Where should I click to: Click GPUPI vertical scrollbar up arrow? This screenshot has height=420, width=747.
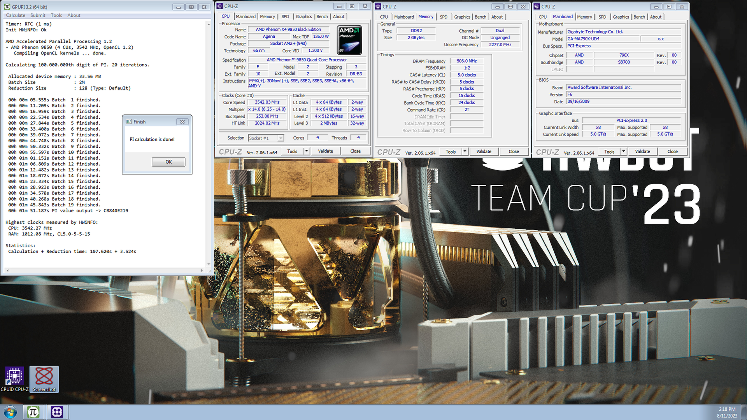(209, 24)
